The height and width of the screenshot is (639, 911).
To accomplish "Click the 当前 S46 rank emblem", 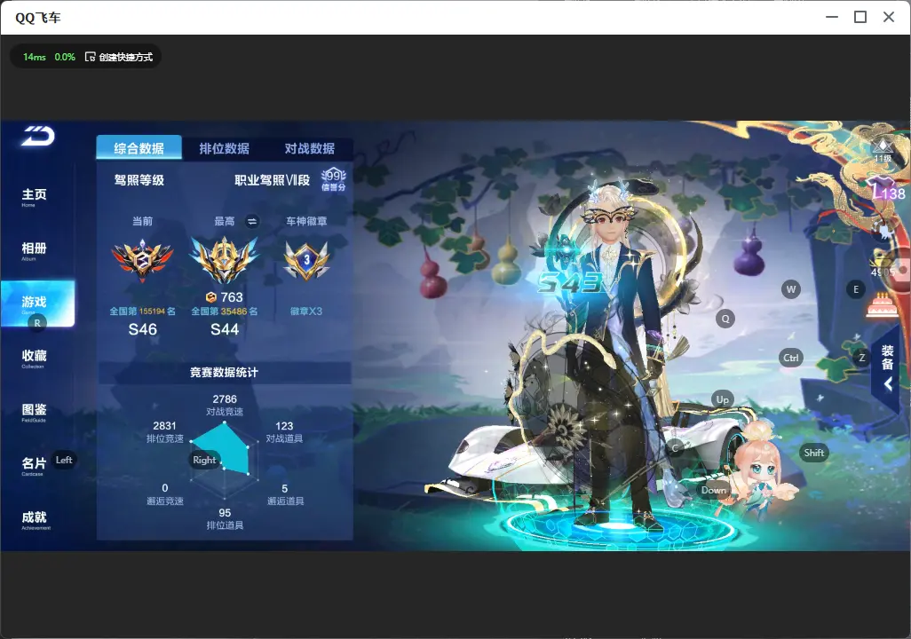I will pos(142,259).
